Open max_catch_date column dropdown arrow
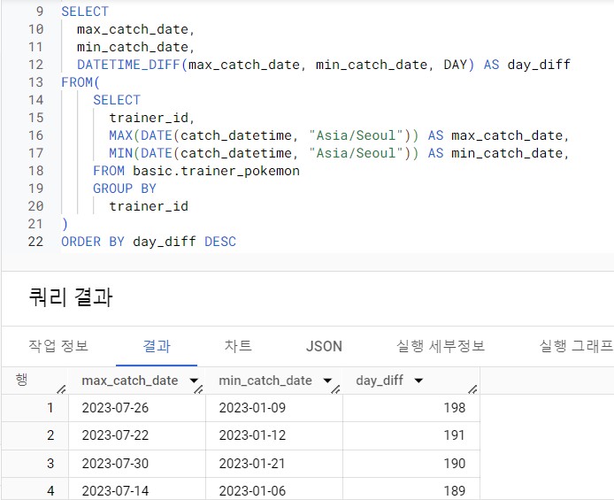 pos(194,381)
